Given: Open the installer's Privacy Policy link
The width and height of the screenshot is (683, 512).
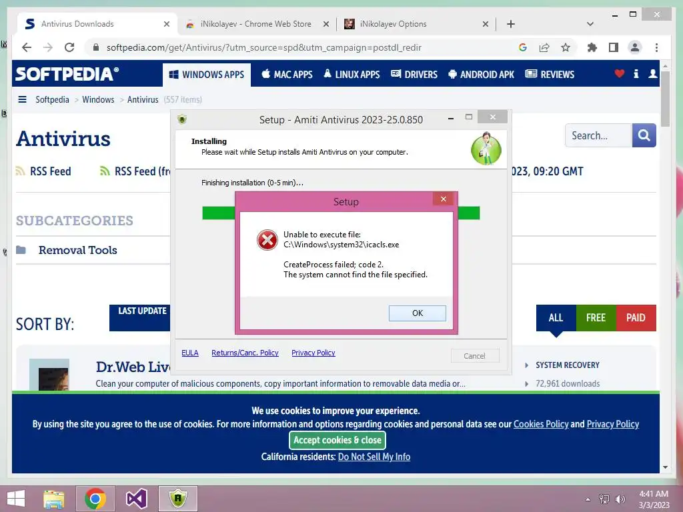Looking at the screenshot, I should [313, 353].
